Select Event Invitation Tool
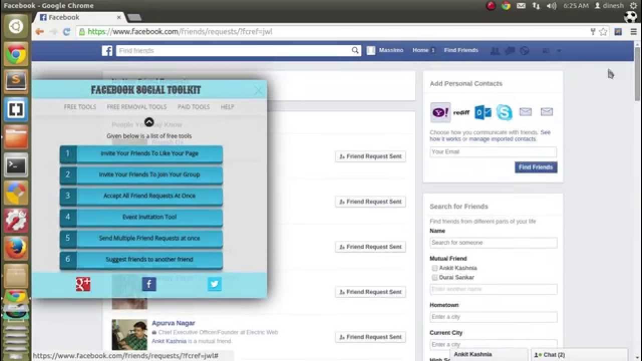 coord(141,217)
